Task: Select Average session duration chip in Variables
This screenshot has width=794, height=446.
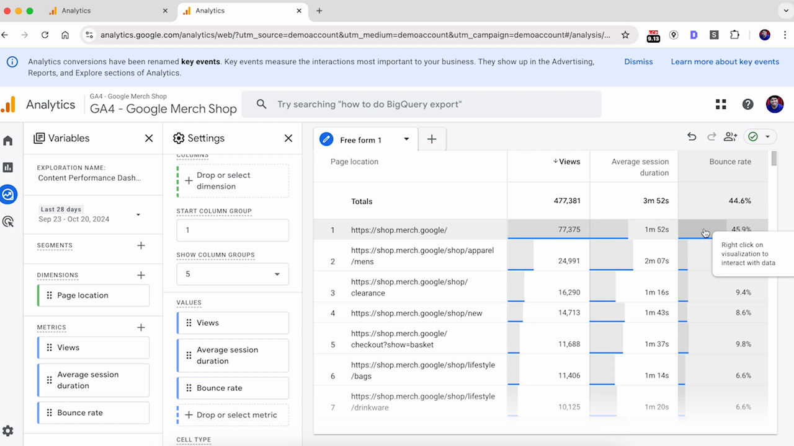Action: 93,380
